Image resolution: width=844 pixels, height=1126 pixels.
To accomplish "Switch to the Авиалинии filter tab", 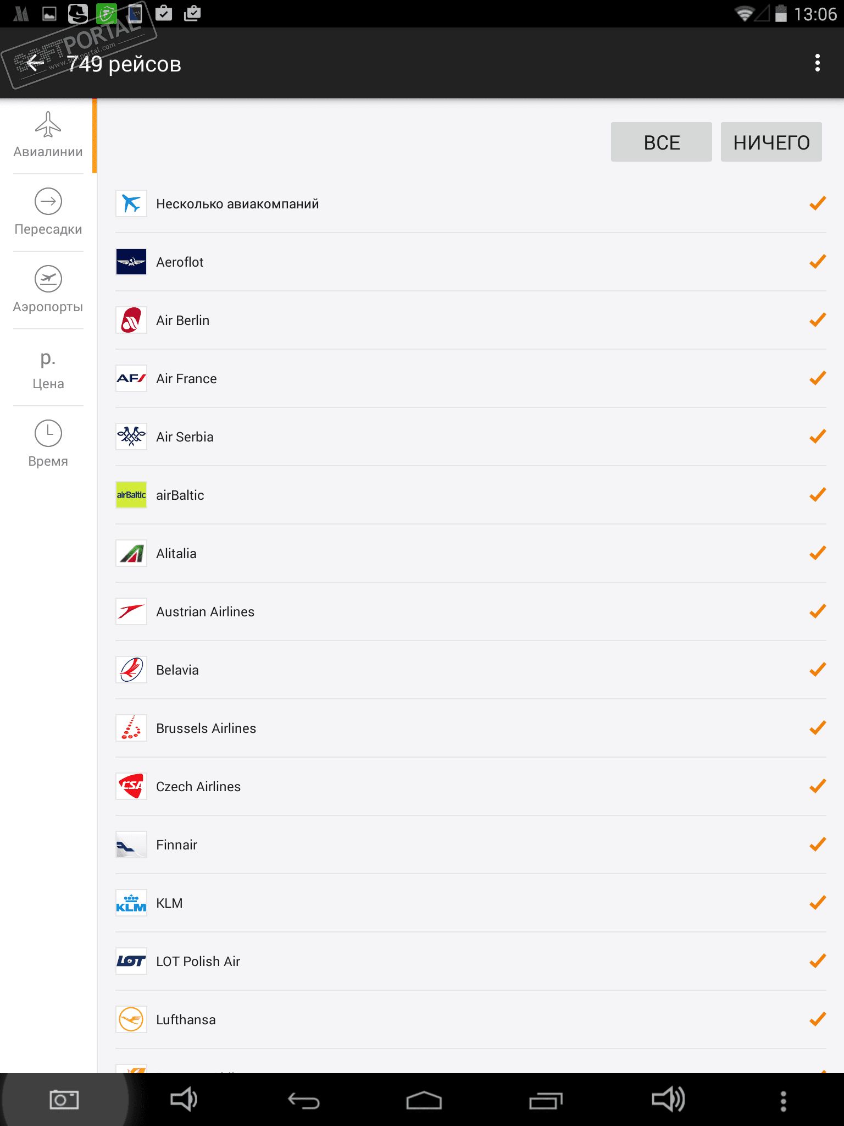I will pyautogui.click(x=48, y=135).
